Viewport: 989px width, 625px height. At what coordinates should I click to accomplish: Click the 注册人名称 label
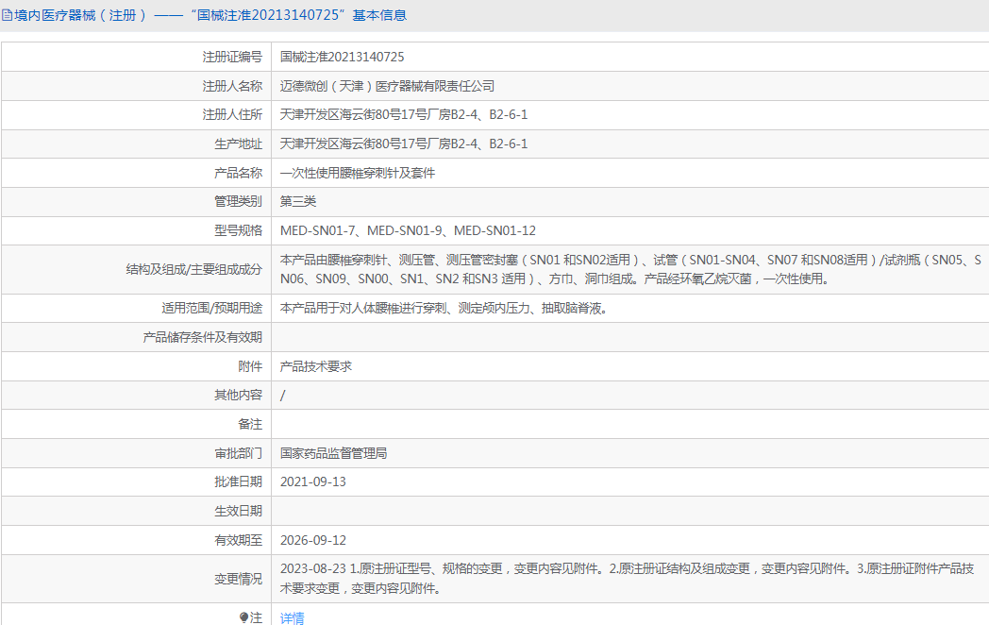(231, 86)
